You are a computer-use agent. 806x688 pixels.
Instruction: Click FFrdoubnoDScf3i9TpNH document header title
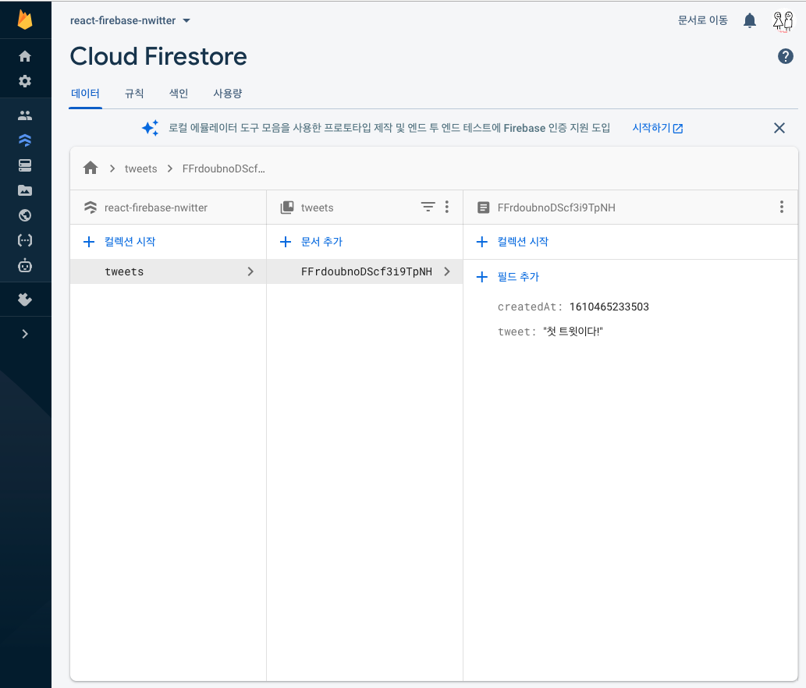click(x=556, y=207)
